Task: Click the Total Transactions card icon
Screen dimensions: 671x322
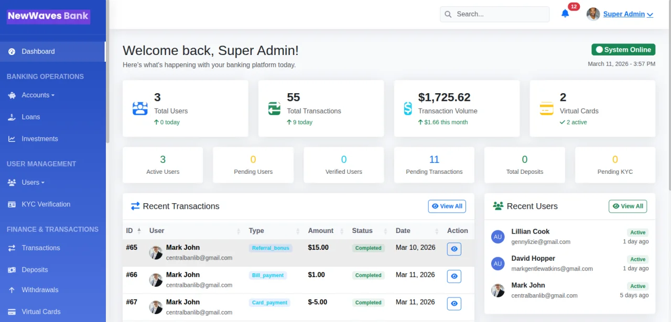Action: tap(274, 108)
